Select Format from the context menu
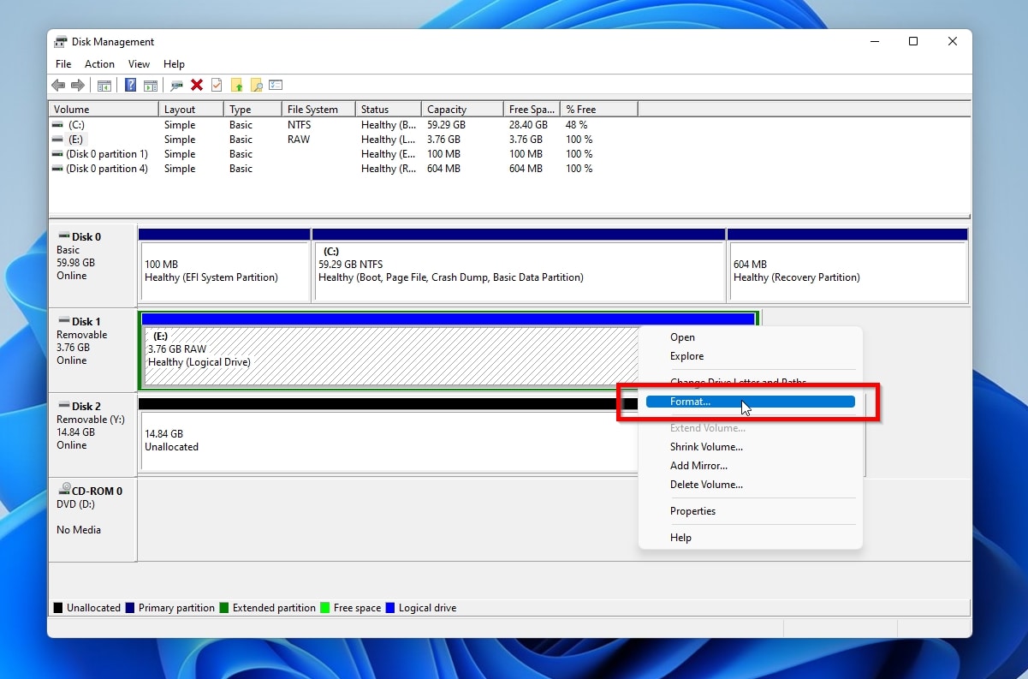This screenshot has height=679, width=1028. 690,401
